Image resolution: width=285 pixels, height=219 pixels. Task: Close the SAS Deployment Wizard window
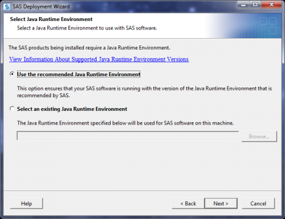[x=271, y=5]
